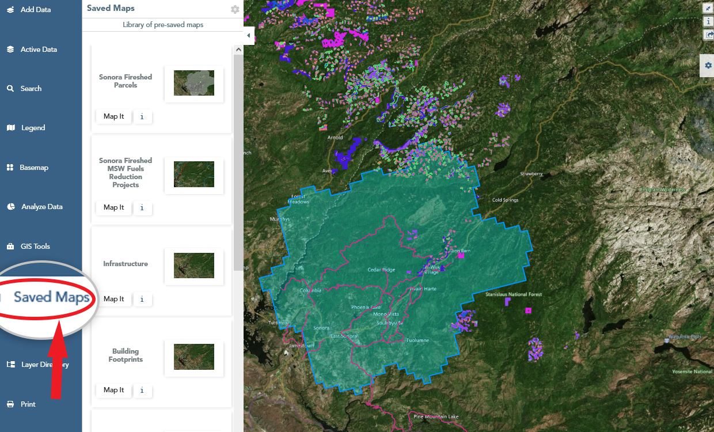Click the 'Emigrant Wilderness' map label
Viewport: 714px width, 432px height.
click(663, 190)
